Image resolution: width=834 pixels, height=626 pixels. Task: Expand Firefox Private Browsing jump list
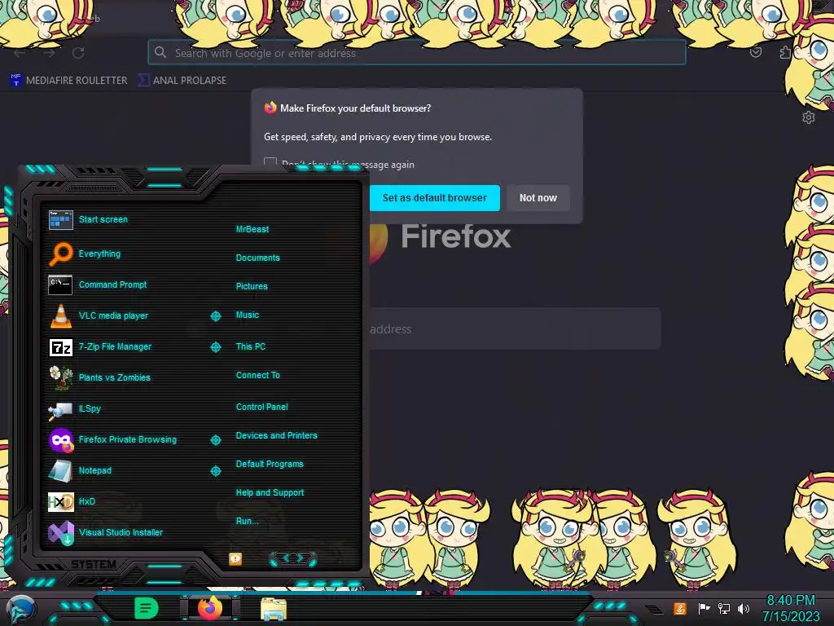[x=215, y=440]
